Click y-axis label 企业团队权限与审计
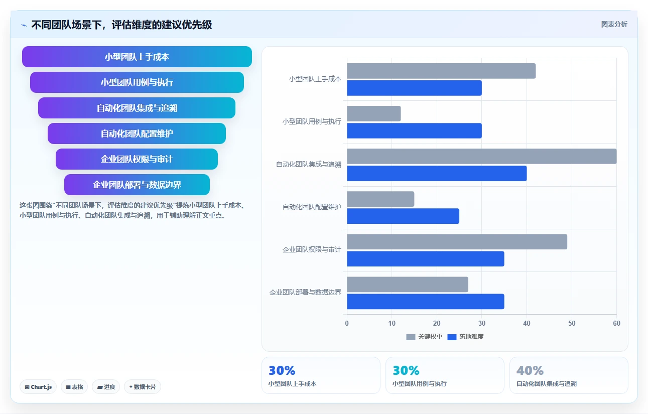Image resolution: width=648 pixels, height=414 pixels. [312, 249]
